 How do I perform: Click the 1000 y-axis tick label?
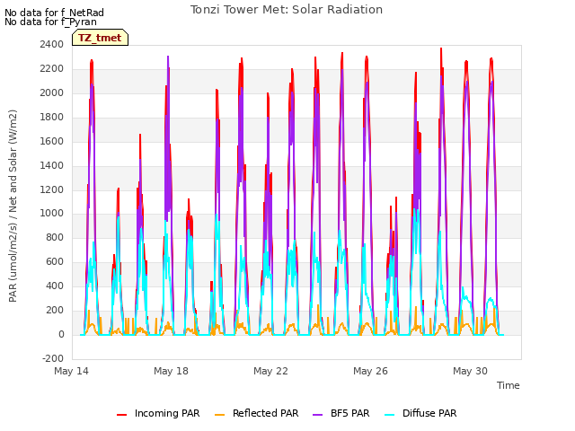(x=52, y=214)
